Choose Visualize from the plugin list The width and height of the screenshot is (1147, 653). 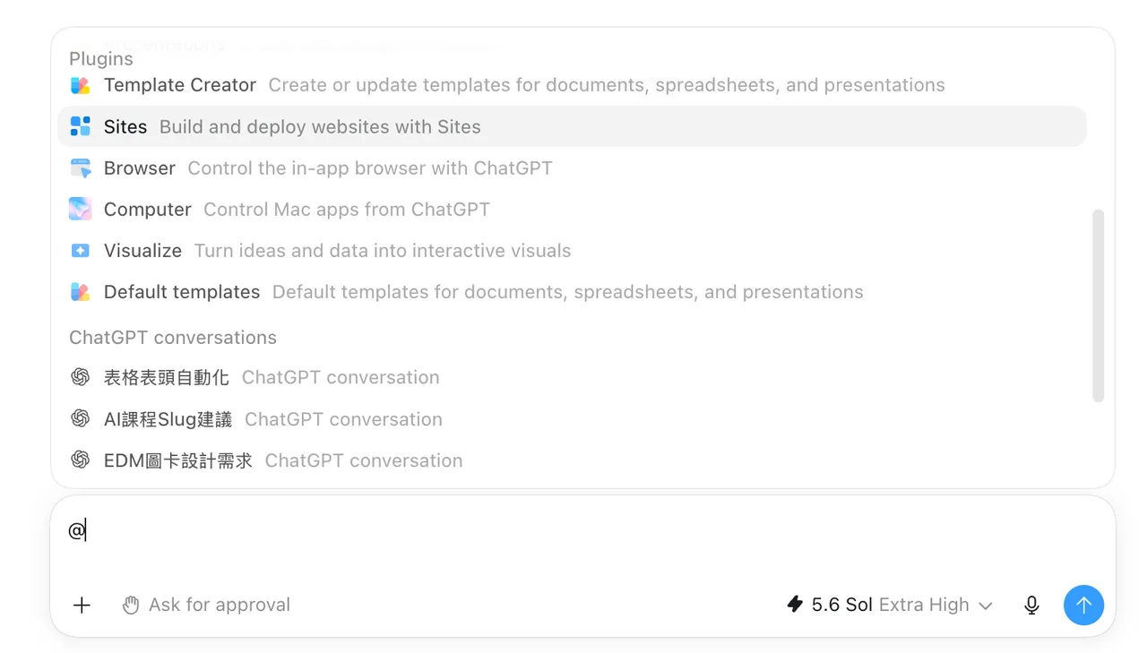point(572,251)
